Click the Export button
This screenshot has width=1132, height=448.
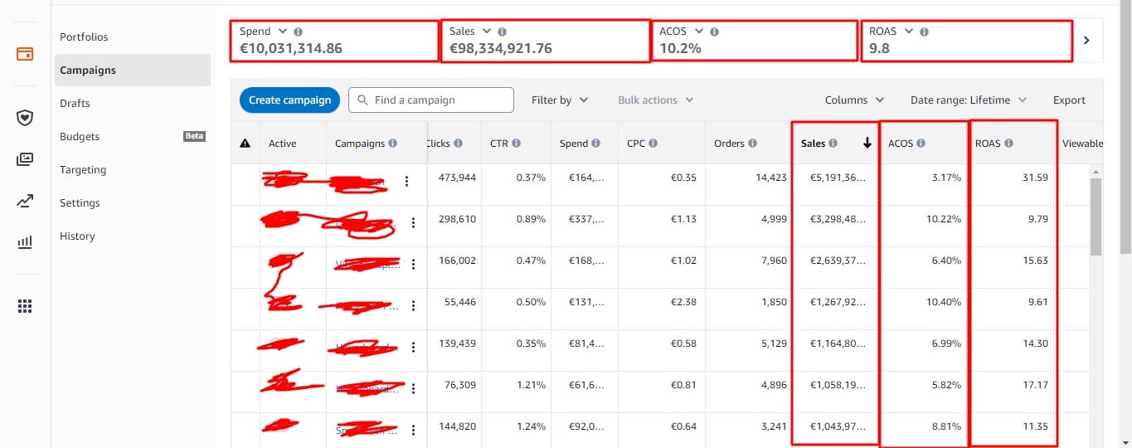[x=1069, y=100]
